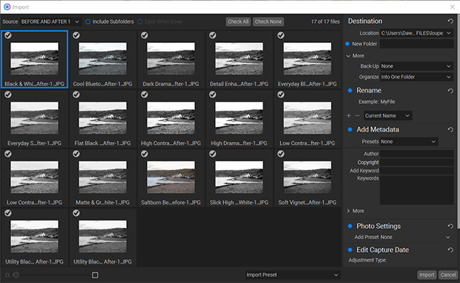
Task: Cancel the import dialog
Action: [x=448, y=275]
